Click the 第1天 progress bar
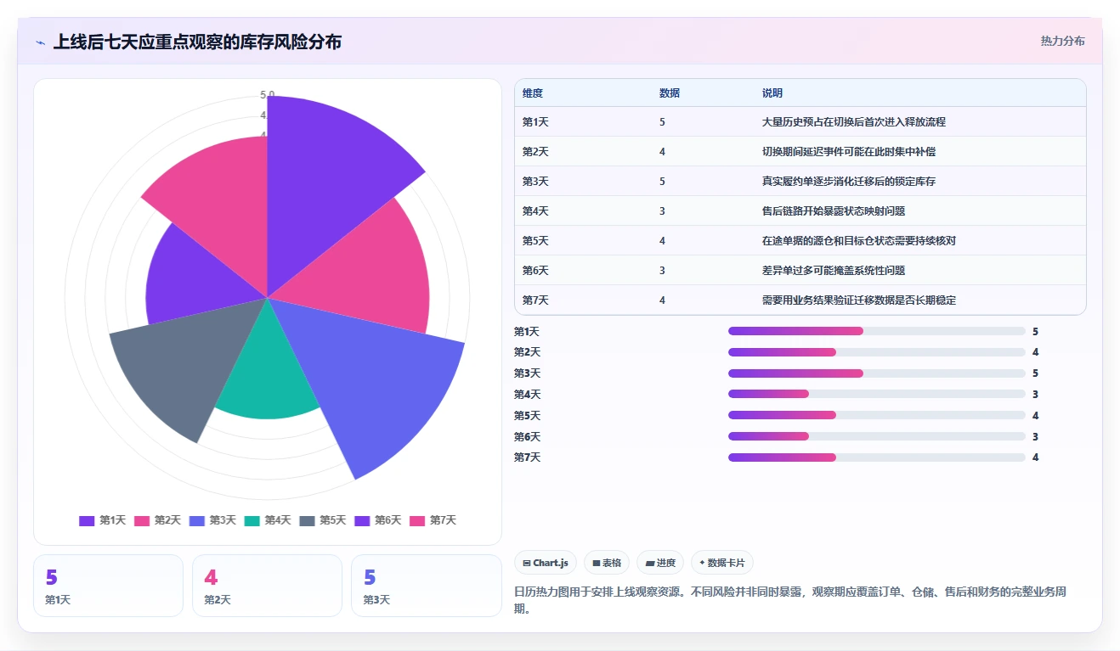This screenshot has height=651, width=1120. coord(877,331)
